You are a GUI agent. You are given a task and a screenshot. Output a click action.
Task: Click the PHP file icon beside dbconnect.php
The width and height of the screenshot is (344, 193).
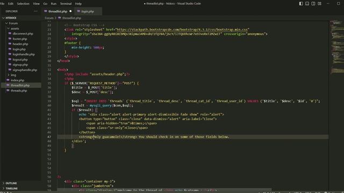click(10, 33)
